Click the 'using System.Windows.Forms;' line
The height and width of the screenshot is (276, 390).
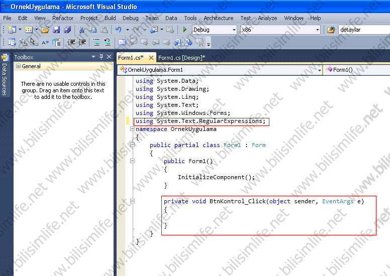pyautogui.click(x=183, y=113)
